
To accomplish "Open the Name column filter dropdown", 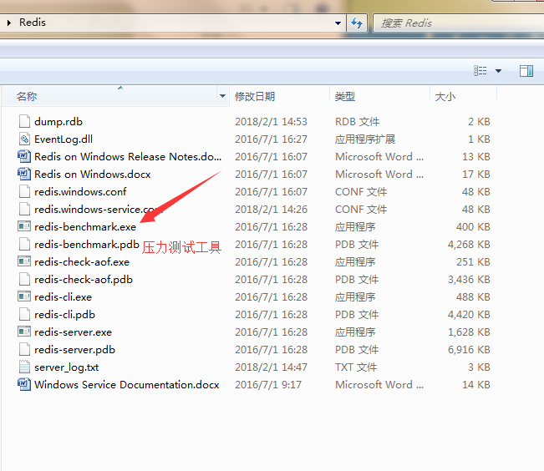I will pos(222,96).
